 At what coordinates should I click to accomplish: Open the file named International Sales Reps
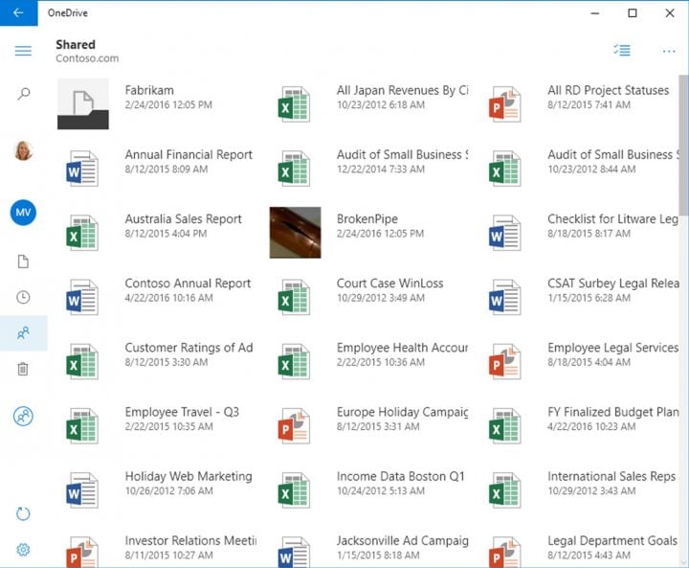point(611,476)
